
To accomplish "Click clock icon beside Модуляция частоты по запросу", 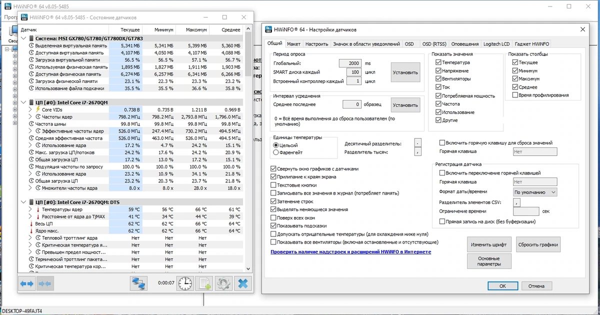I will coord(31,166).
